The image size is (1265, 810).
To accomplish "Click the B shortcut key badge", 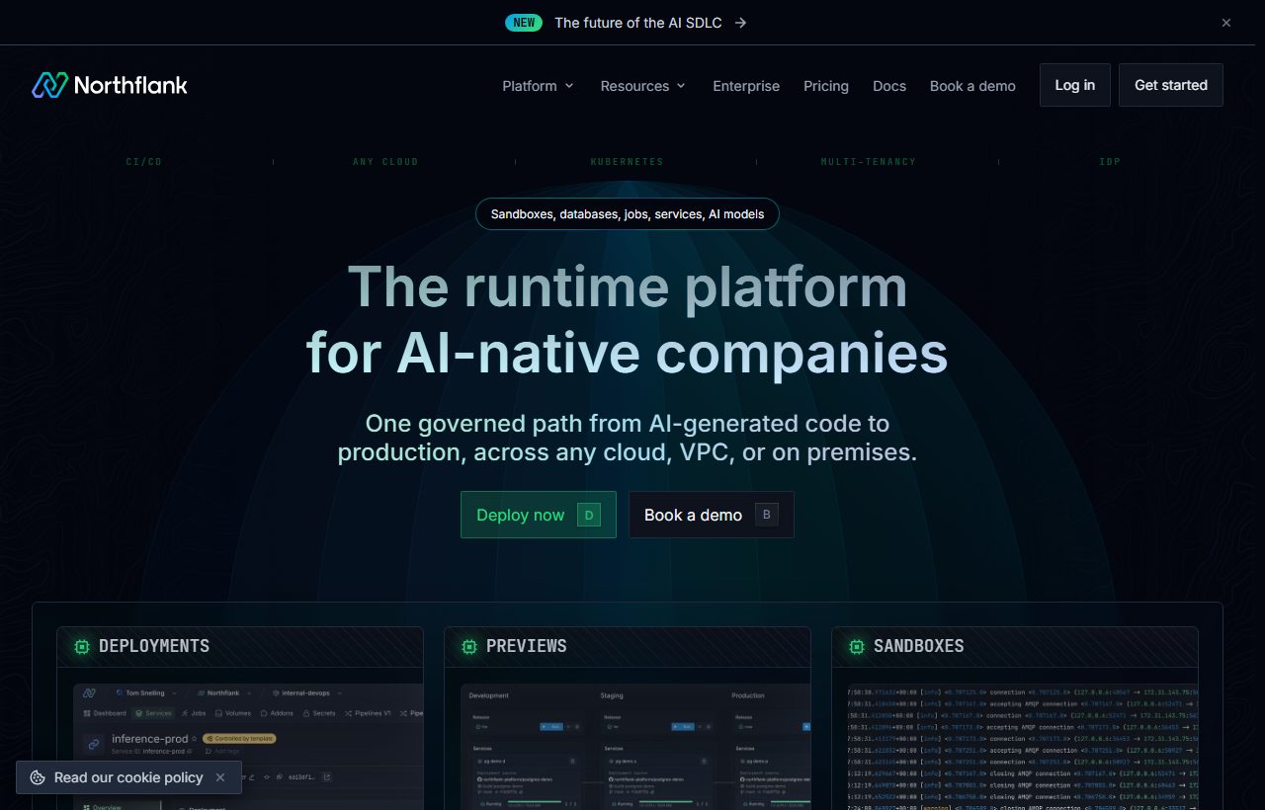I will click(767, 515).
